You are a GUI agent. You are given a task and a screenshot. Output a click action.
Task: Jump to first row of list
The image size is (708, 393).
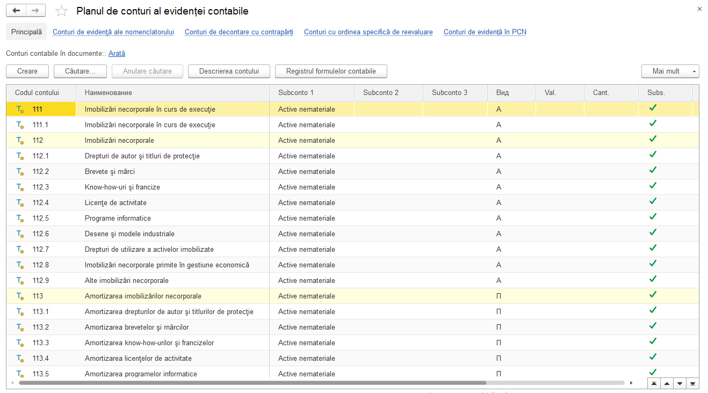coord(654,383)
